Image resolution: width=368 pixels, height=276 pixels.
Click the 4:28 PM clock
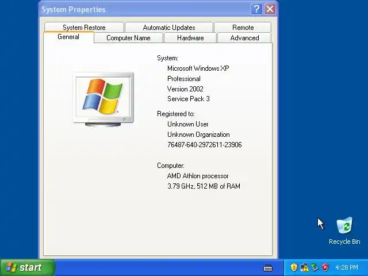click(347, 267)
